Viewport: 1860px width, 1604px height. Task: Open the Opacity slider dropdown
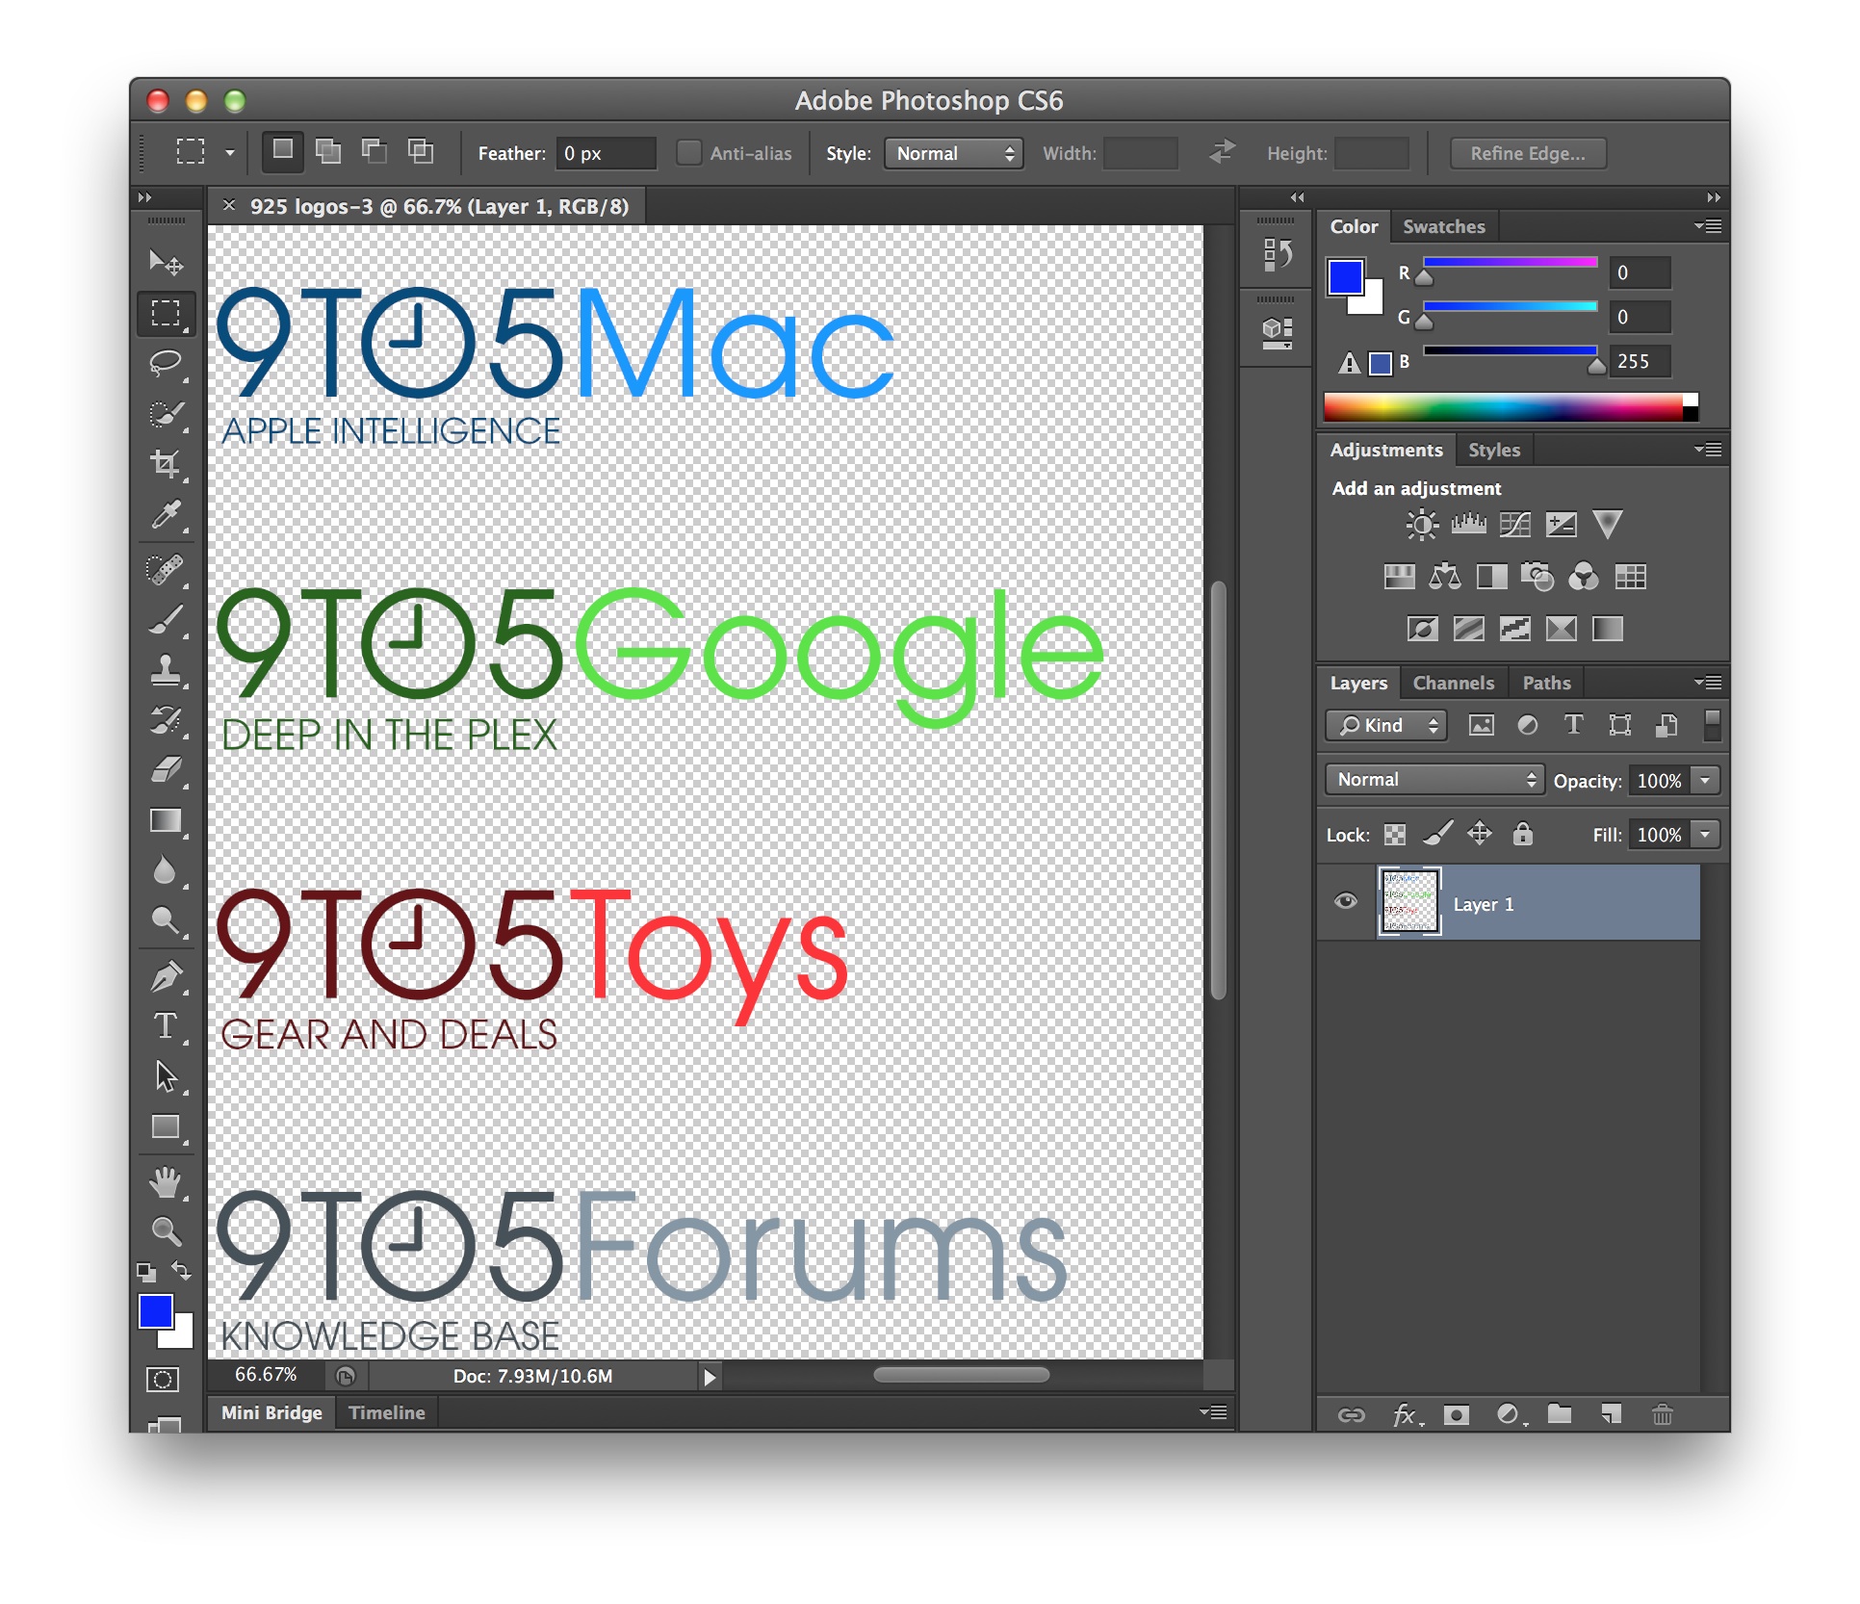[1705, 781]
